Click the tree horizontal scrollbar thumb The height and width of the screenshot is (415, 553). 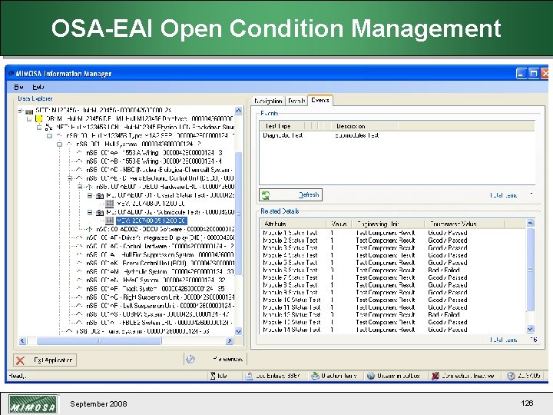[x=99, y=341]
